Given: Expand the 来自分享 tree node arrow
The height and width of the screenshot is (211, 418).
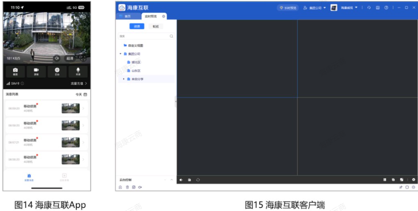Looking at the screenshot, I should pos(124,79).
